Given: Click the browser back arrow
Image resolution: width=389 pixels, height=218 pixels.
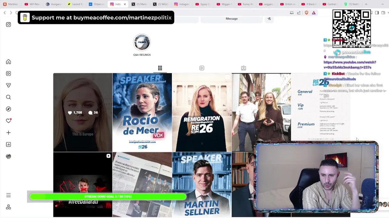Looking at the screenshot, I should [x=5, y=13].
